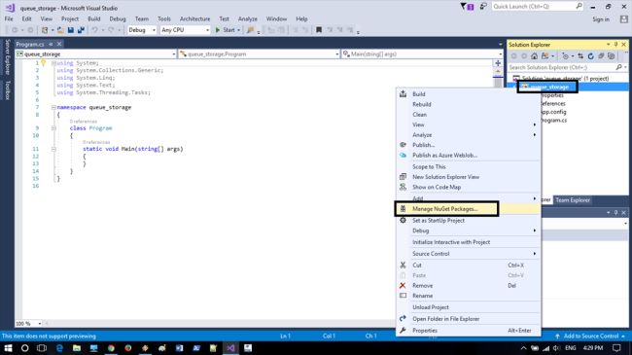632x355 pixels.
Task: Click the Show All Files icon
Action: point(611,56)
